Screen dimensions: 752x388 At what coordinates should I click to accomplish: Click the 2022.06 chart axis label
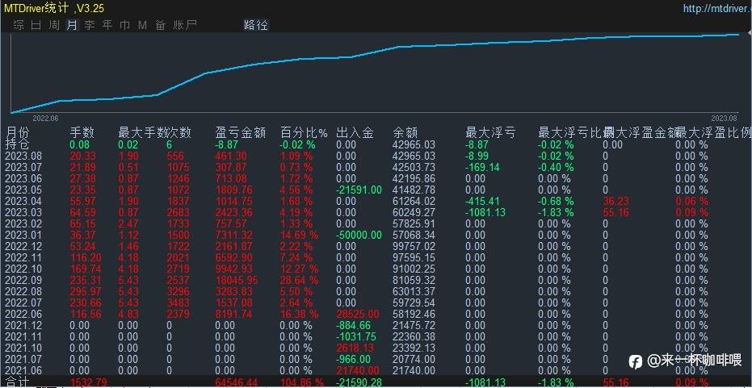point(45,118)
